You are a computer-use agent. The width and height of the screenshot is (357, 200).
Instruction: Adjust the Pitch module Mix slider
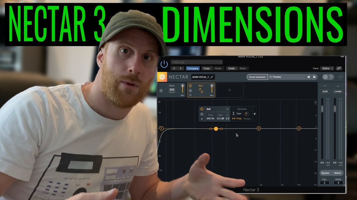[183, 88]
